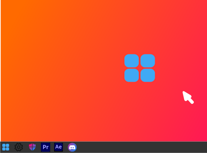Screen dimensions: 207x153
Task: Open Windows Security via the shield icon
Action: [32, 147]
